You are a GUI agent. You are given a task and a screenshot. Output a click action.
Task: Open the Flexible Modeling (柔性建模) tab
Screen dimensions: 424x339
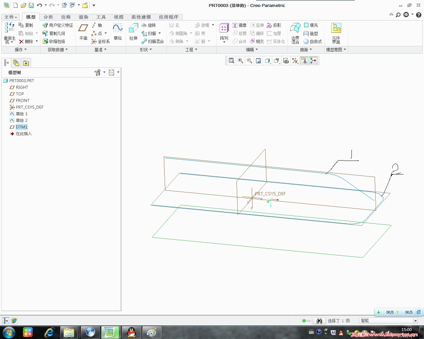point(141,17)
